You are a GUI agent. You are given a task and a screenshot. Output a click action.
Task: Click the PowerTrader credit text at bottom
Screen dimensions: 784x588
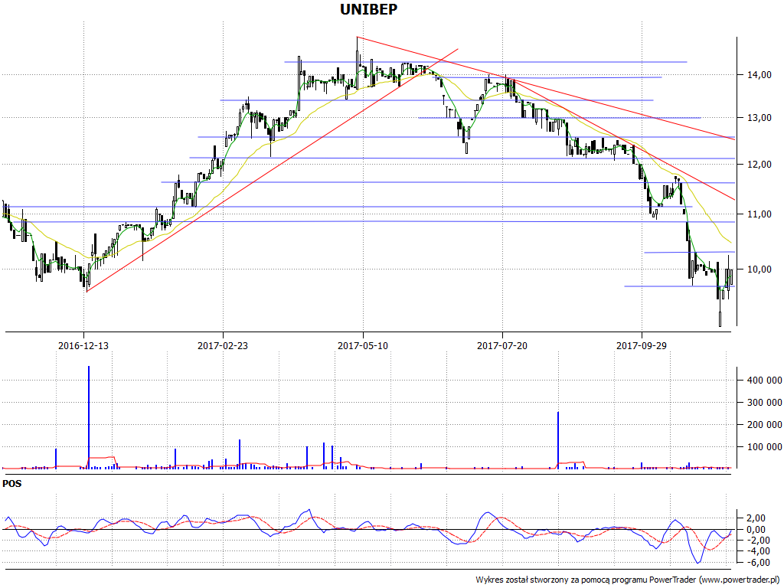click(x=628, y=580)
